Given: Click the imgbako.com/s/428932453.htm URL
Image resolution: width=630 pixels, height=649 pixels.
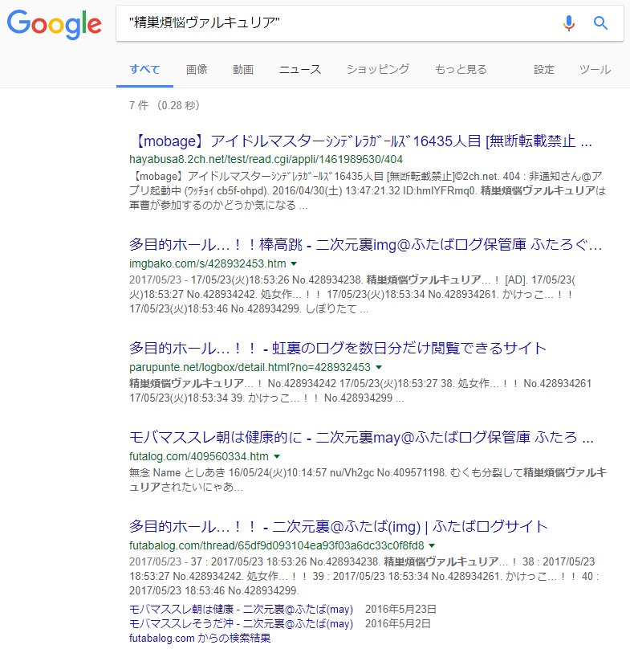Looking at the screenshot, I should 208,263.
